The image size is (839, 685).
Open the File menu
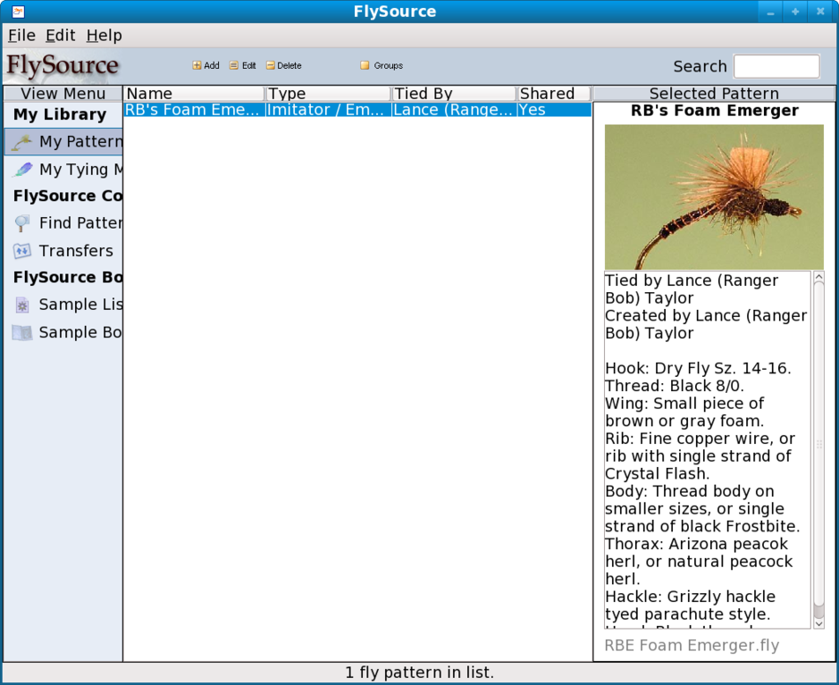click(x=21, y=36)
